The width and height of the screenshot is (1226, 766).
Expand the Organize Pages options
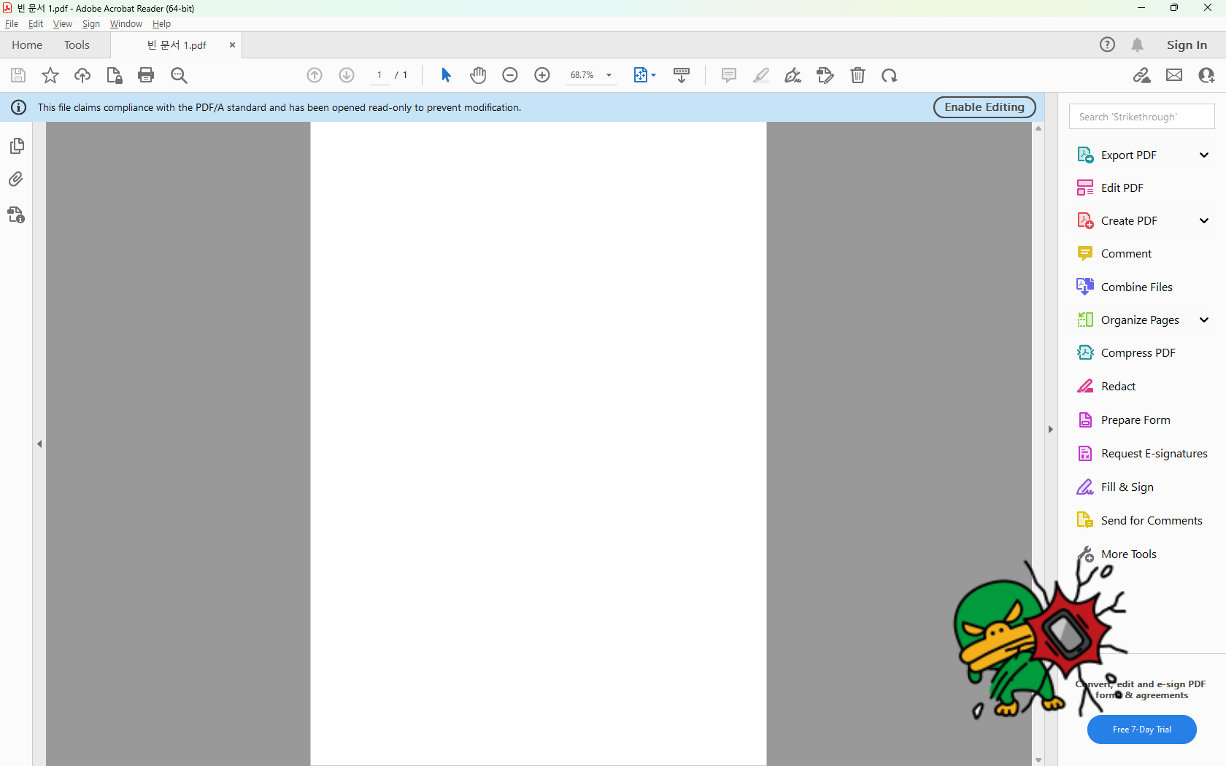(x=1204, y=320)
